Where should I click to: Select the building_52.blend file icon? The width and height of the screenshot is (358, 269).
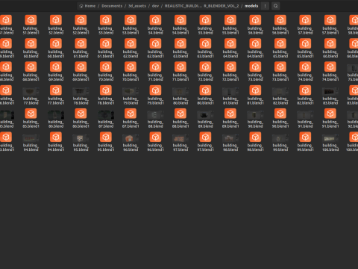(56, 20)
